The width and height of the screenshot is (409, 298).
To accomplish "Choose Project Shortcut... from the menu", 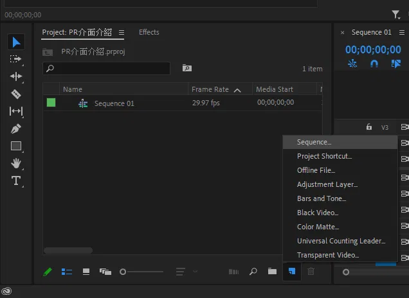I will click(340, 156).
